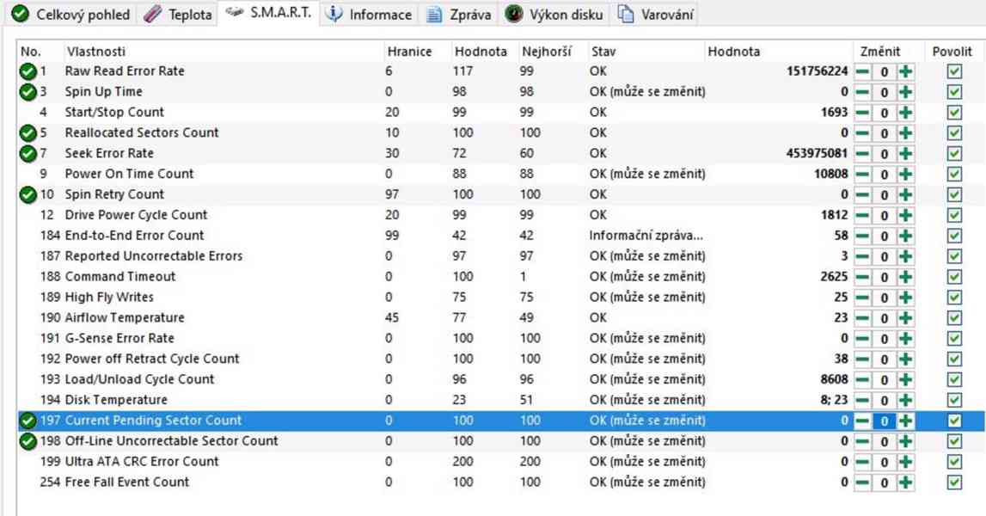Disable Povolit for End-to-End Error Count
The image size is (986, 516).
(x=954, y=236)
